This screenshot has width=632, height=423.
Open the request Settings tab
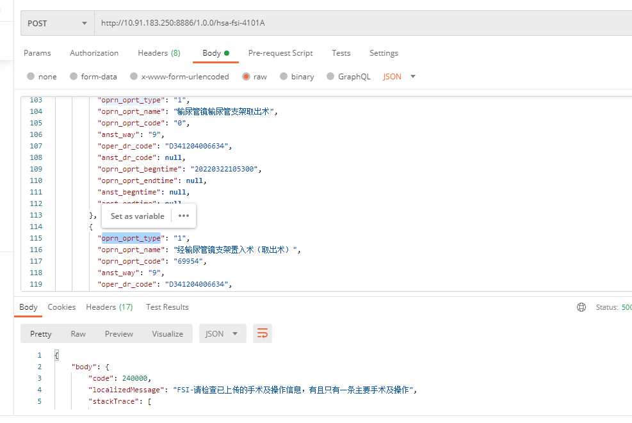[x=384, y=53]
